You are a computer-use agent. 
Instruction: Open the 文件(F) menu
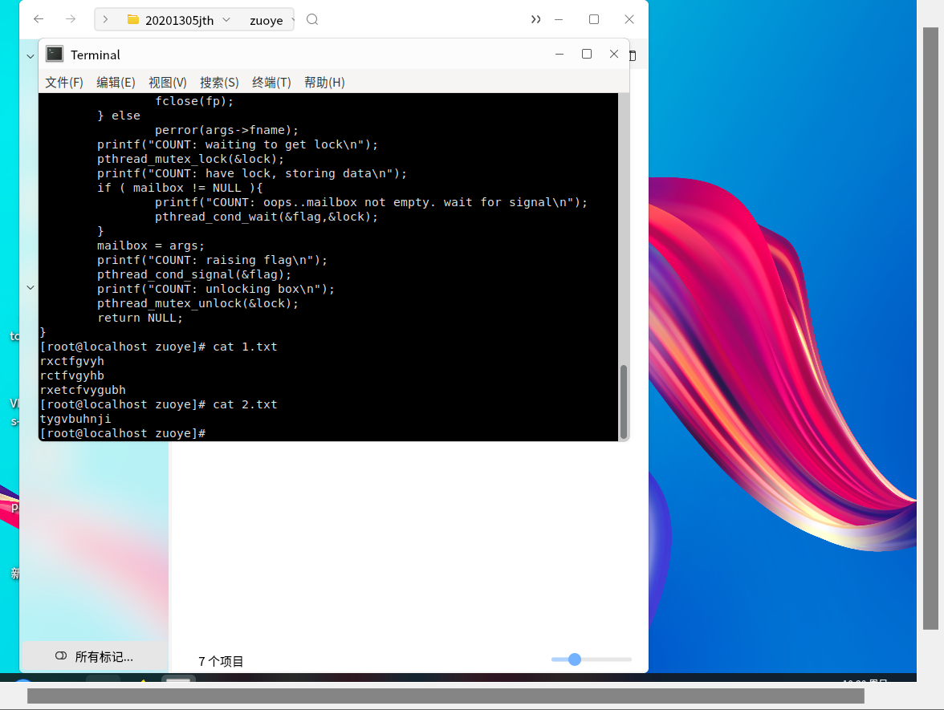click(64, 83)
